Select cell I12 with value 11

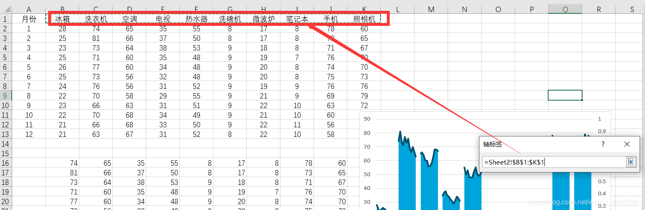coord(297,125)
